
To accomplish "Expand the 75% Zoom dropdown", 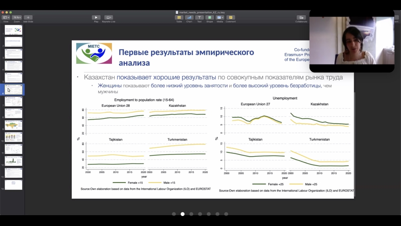I will tap(16, 17).
